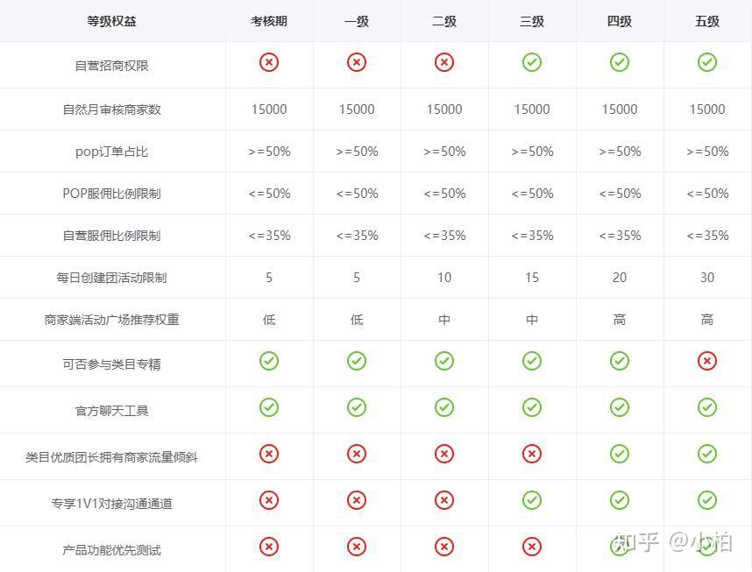Click green check for 考核期 官方聊天工具
This screenshot has width=752, height=572.
point(269,407)
